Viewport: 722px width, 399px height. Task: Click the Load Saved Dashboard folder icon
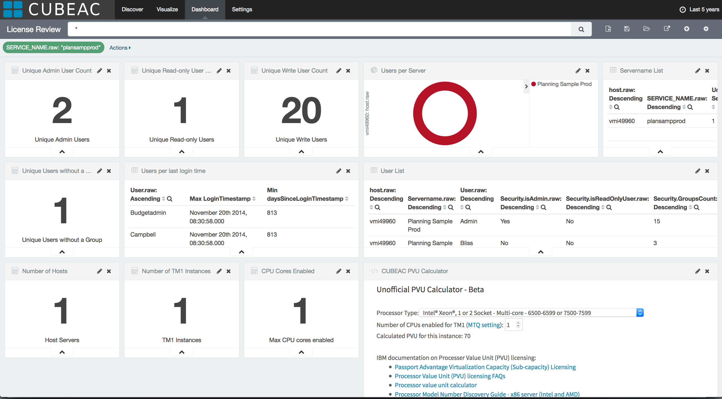(646, 29)
